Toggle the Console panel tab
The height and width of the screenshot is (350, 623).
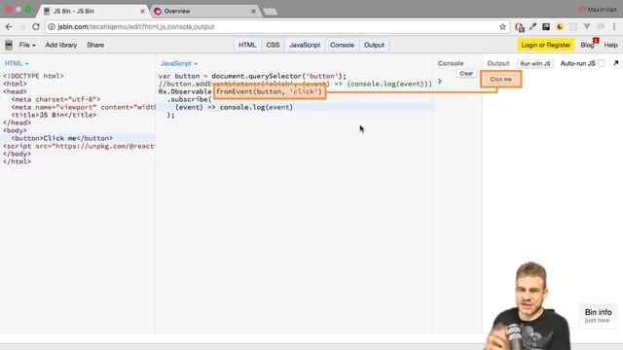342,45
